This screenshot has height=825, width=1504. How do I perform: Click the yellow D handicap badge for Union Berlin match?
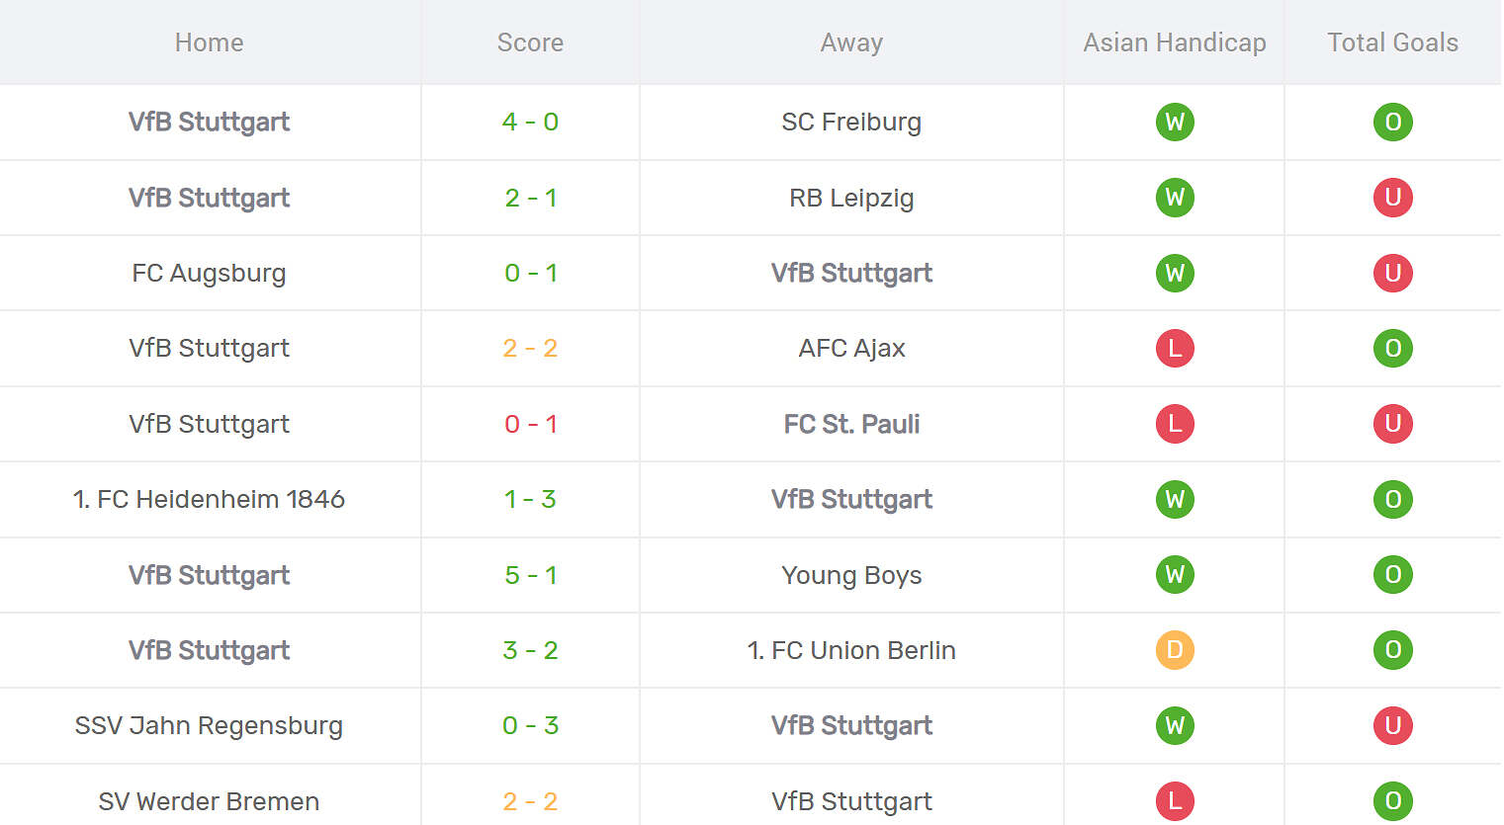point(1175,650)
